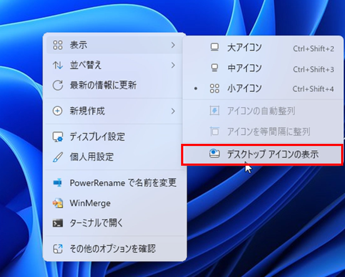The image size is (345, 277).
Task: Choose PowerRename で名前を変更
Action: click(114, 183)
